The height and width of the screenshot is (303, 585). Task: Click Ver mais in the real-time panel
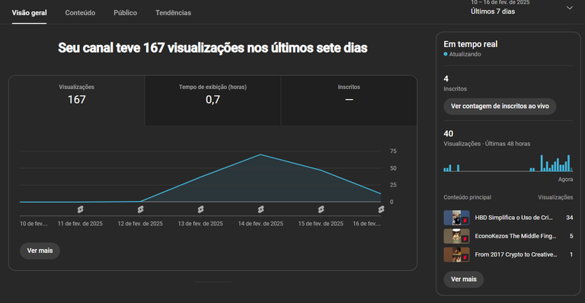464,279
